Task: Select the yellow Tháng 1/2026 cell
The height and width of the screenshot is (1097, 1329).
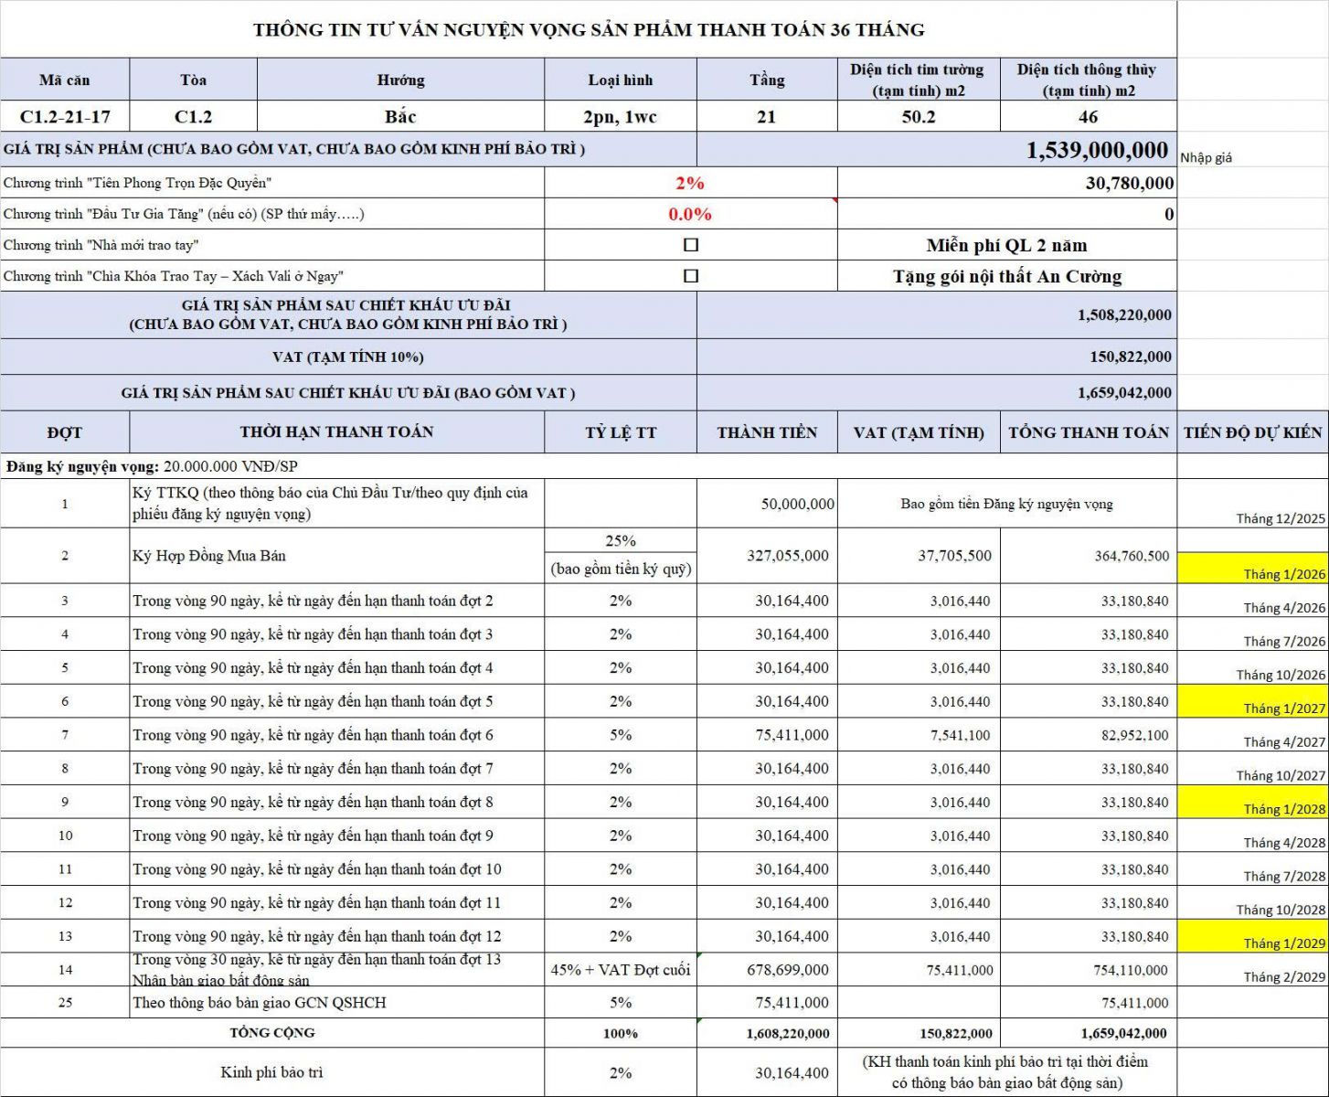Action: (1252, 568)
